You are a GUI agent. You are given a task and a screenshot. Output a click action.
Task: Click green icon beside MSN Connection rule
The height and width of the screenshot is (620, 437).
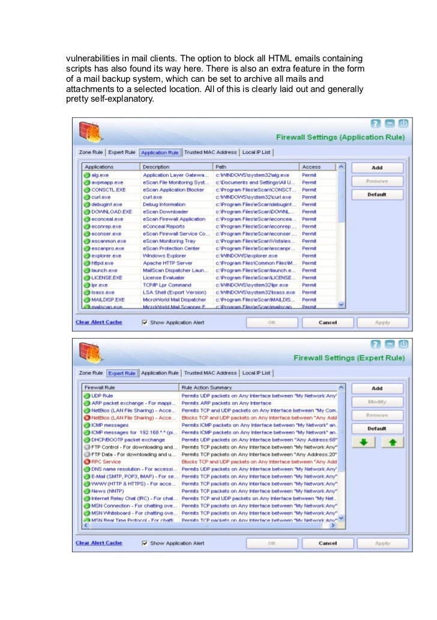87,505
